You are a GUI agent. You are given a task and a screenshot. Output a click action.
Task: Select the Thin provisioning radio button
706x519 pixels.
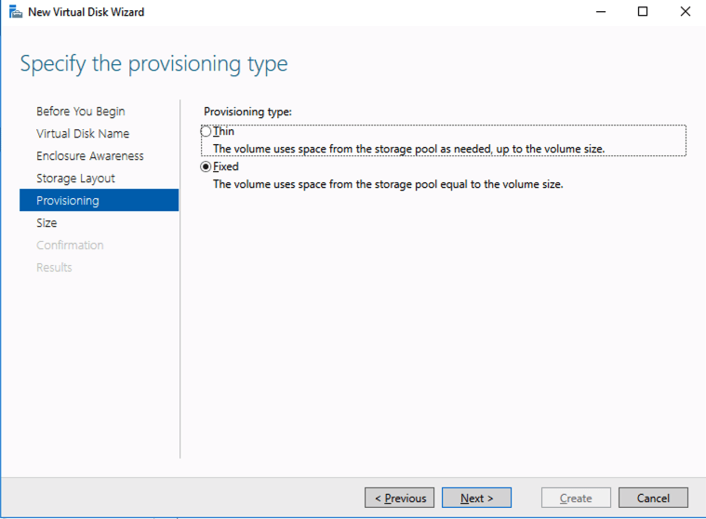pyautogui.click(x=206, y=132)
